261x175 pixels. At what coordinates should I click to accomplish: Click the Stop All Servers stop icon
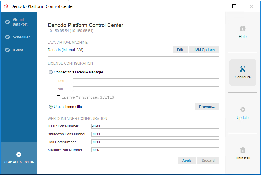(x=19, y=154)
